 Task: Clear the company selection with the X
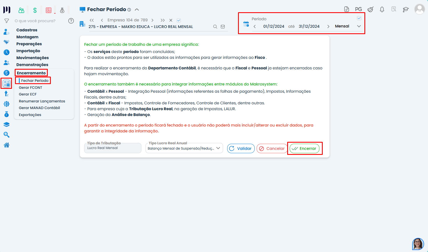171,20
